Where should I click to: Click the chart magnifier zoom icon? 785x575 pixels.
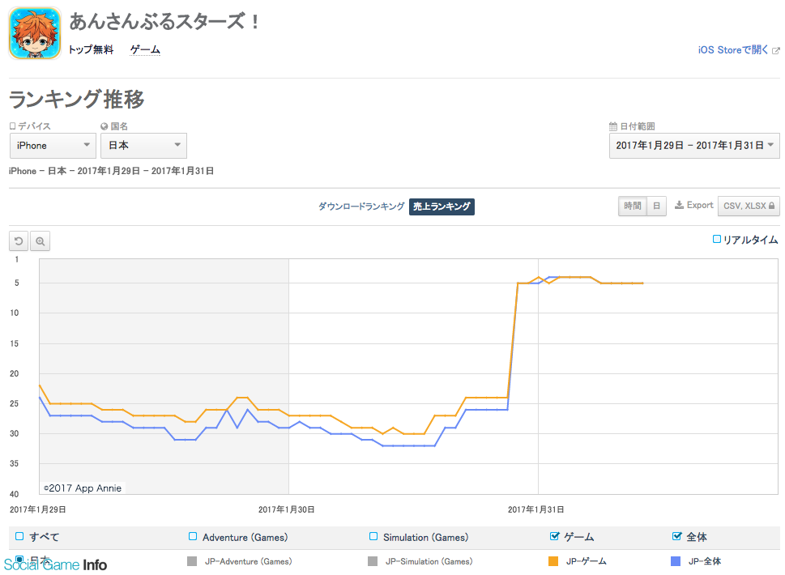40,241
